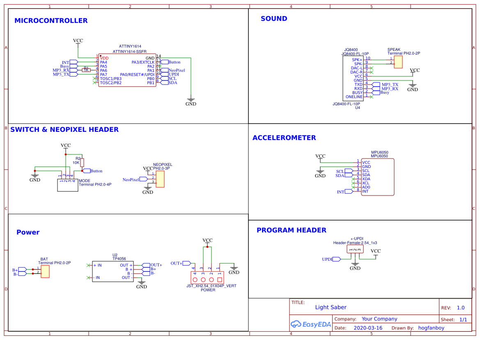Click the MICROCONTROLLER section heading

point(50,21)
